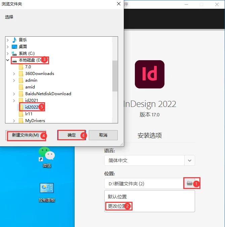Expand the BaiduNetdiskDownload folder node

(14, 94)
